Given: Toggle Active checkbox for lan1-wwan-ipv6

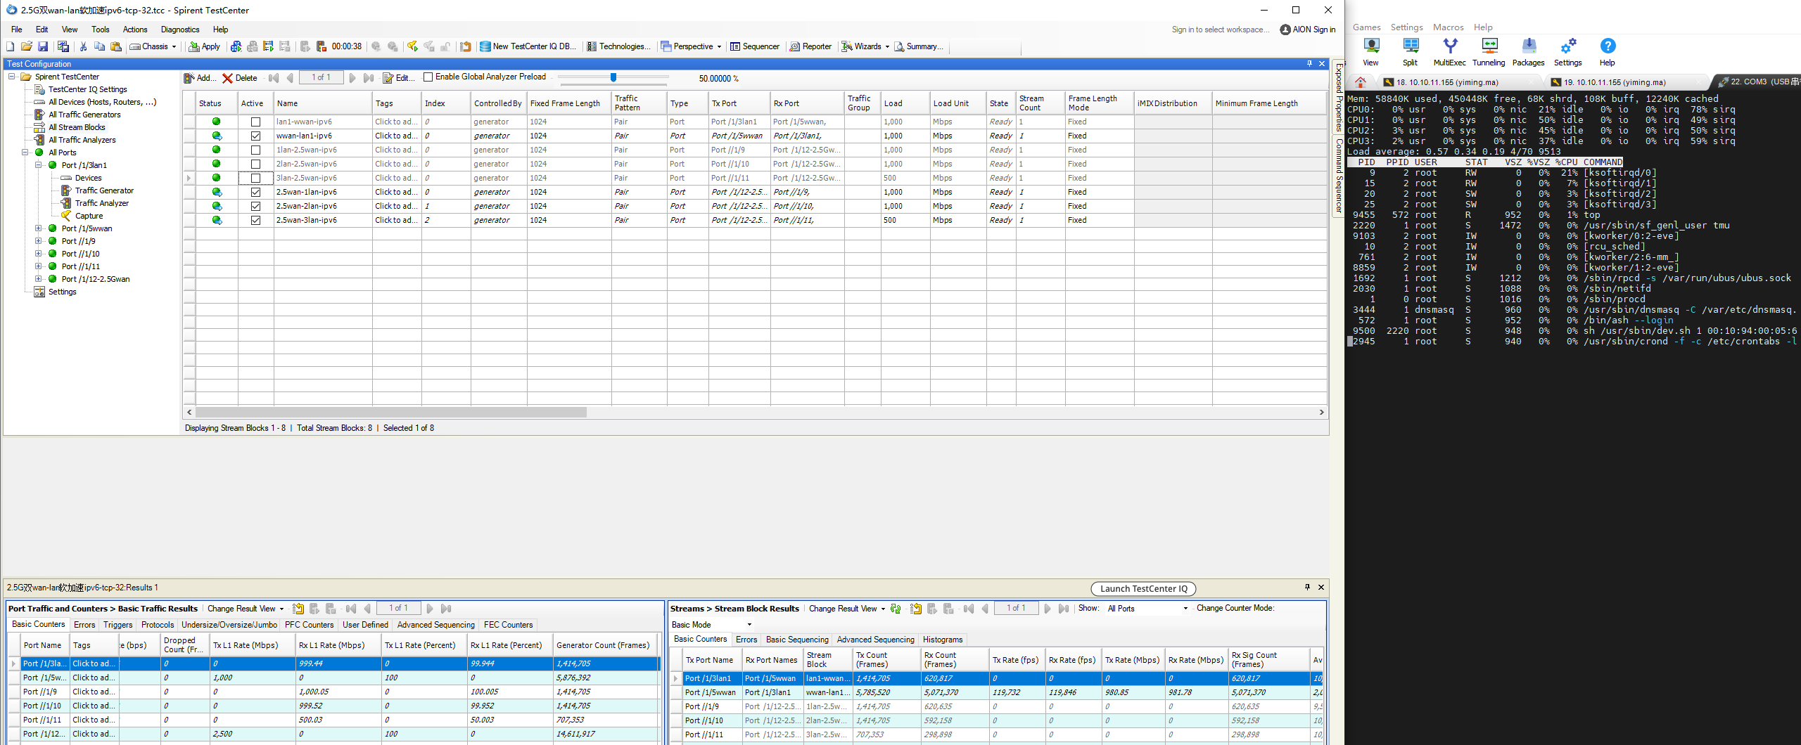Looking at the screenshot, I should click(255, 122).
